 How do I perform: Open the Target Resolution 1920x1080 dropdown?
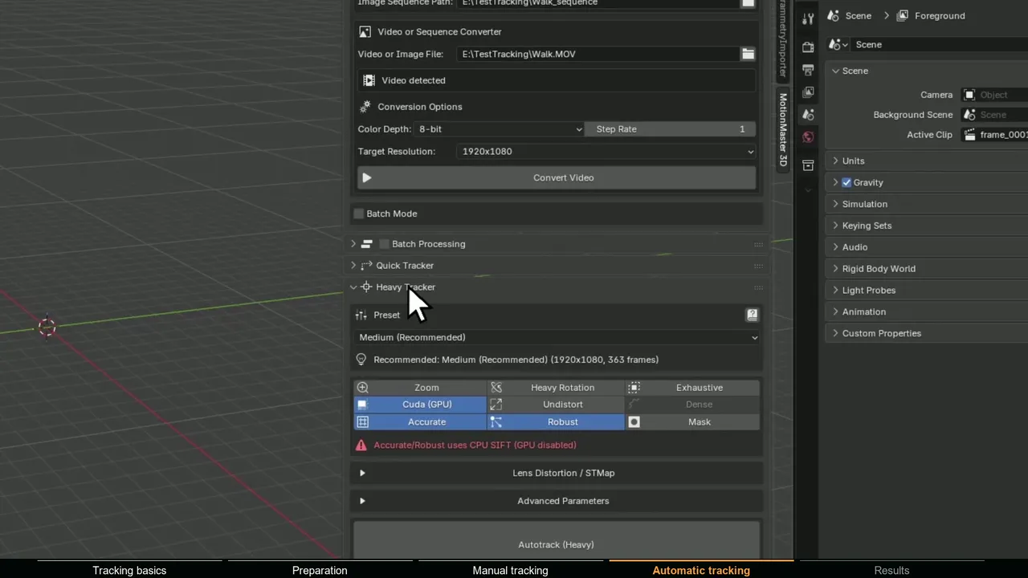pos(607,151)
